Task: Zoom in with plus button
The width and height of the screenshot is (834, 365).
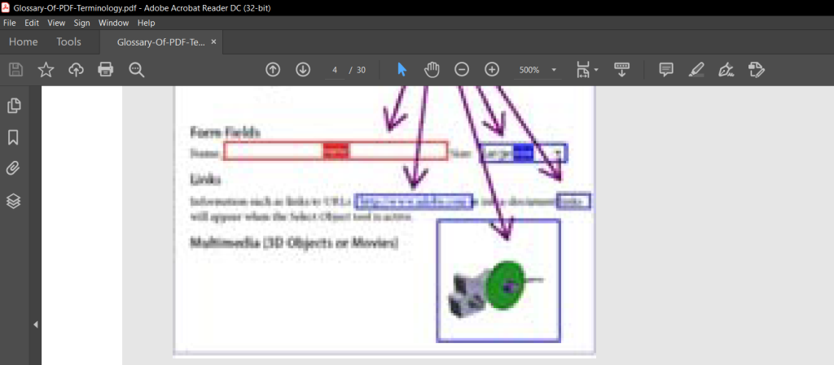Action: (x=492, y=69)
